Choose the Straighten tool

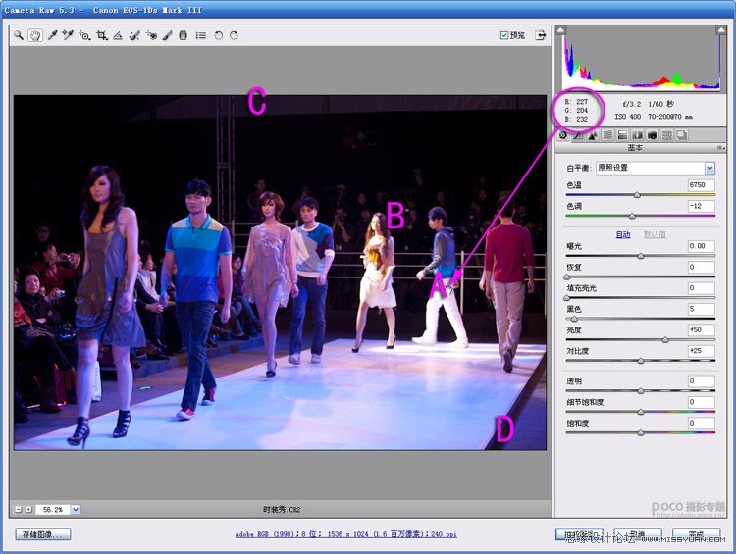[118, 35]
